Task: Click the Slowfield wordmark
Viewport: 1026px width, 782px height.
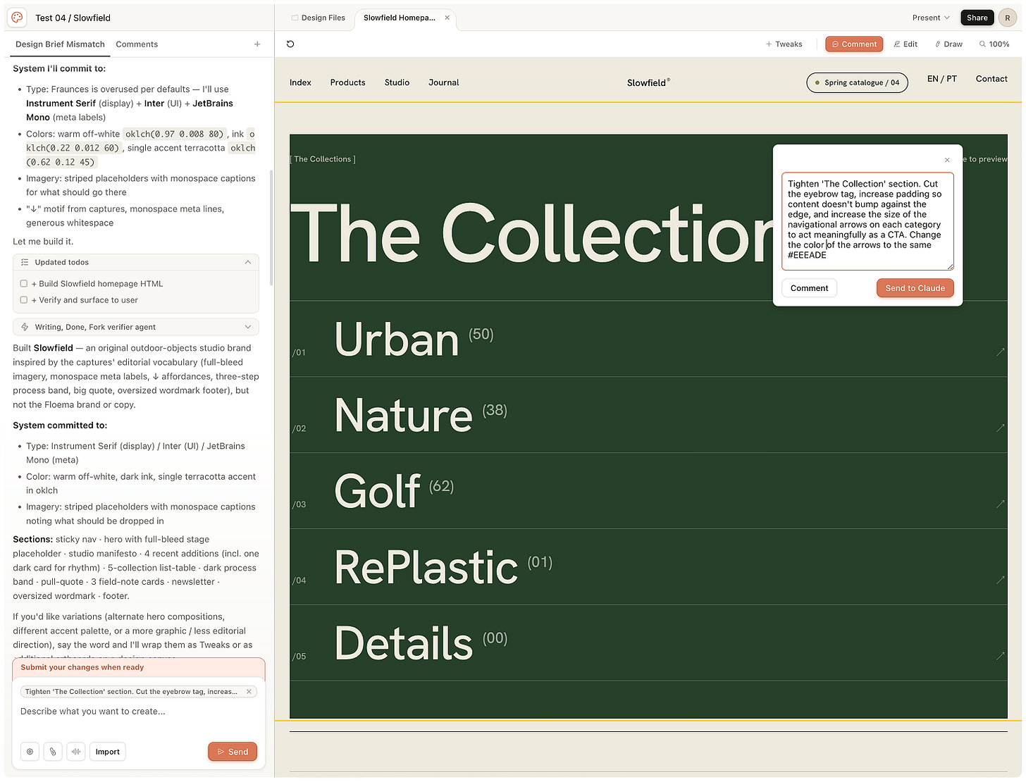Action: pos(648,82)
